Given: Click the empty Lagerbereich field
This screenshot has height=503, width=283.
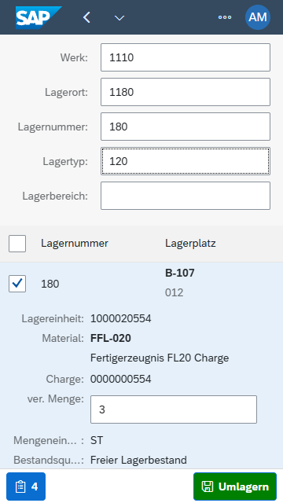Looking at the screenshot, I should point(186,196).
